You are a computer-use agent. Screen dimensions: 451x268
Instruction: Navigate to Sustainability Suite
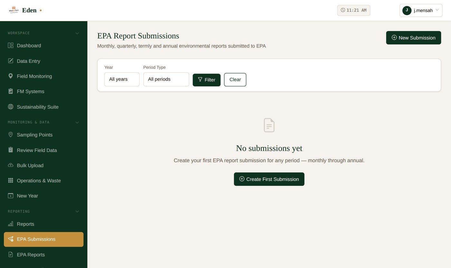(x=43, y=107)
